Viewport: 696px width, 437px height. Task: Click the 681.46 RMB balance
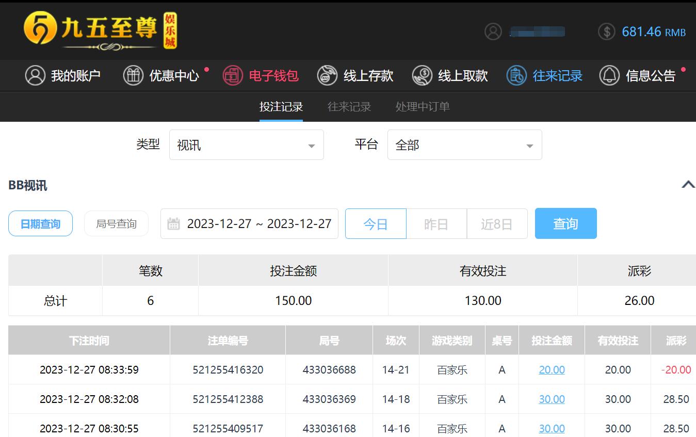(654, 32)
